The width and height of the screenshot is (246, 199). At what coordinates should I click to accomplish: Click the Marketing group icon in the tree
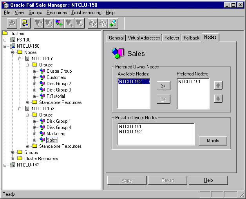click(x=42, y=134)
